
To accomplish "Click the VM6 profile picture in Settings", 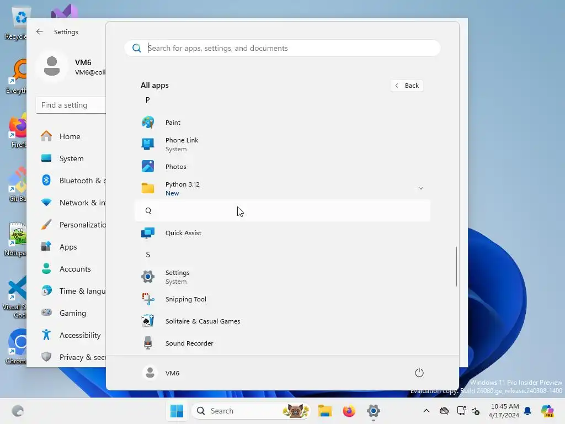I will pyautogui.click(x=52, y=66).
